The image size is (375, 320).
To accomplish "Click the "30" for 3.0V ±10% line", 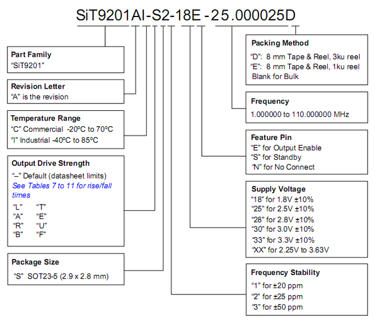I will (x=283, y=229).
